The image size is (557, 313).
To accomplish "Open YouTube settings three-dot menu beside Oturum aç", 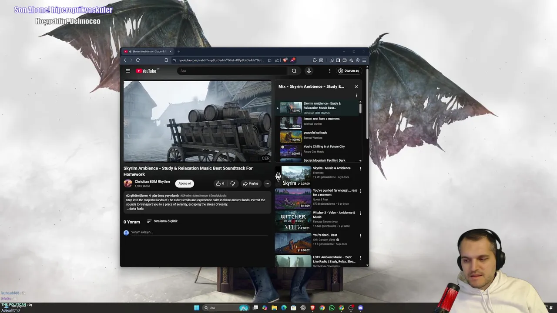I will [x=329, y=71].
